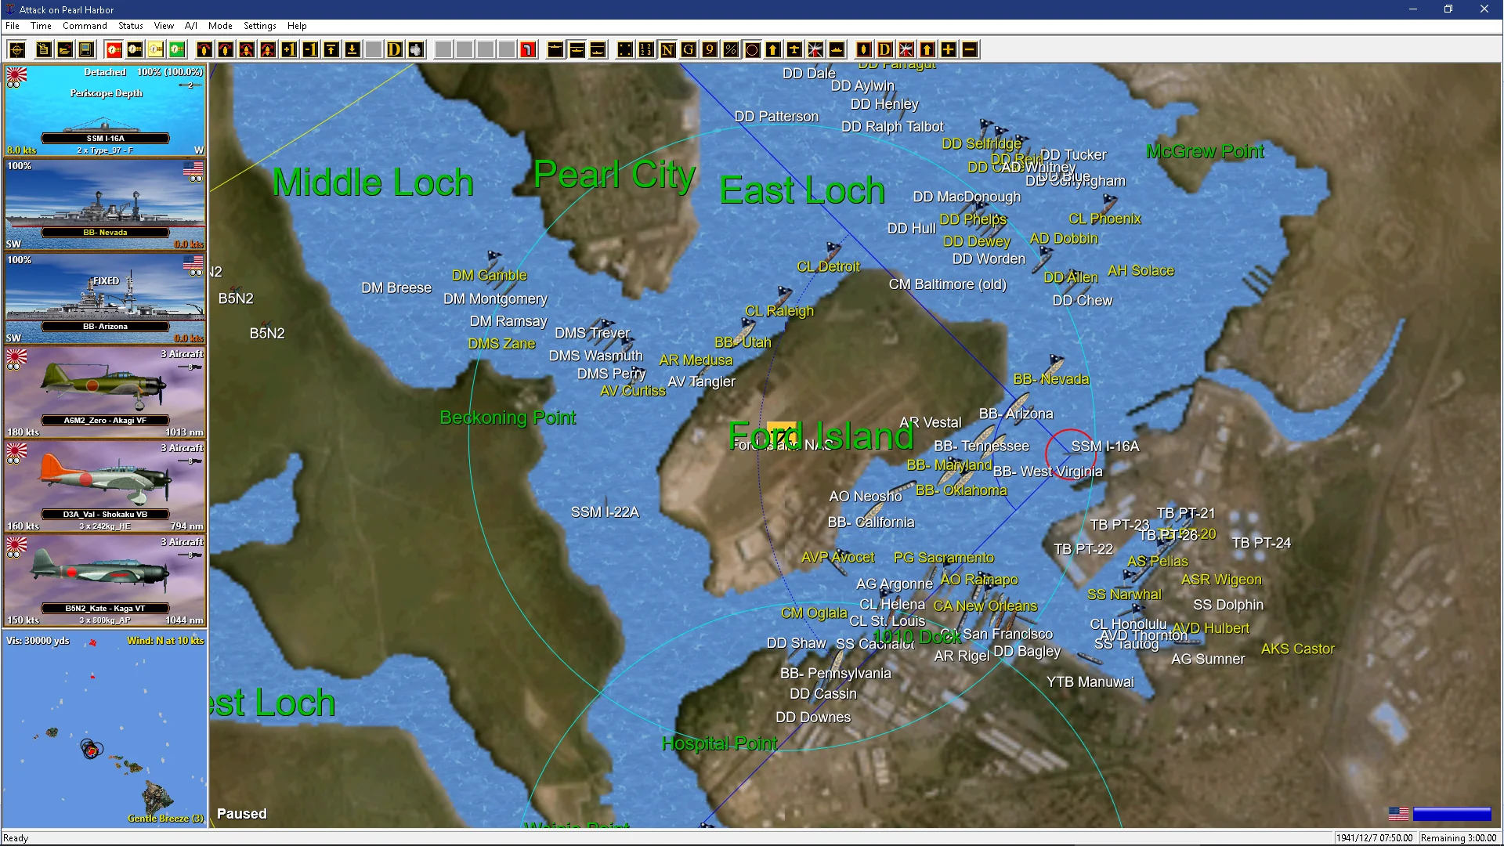Click the minus zoom toolbar icon
Viewport: 1504px width, 846px height.
tap(969, 50)
